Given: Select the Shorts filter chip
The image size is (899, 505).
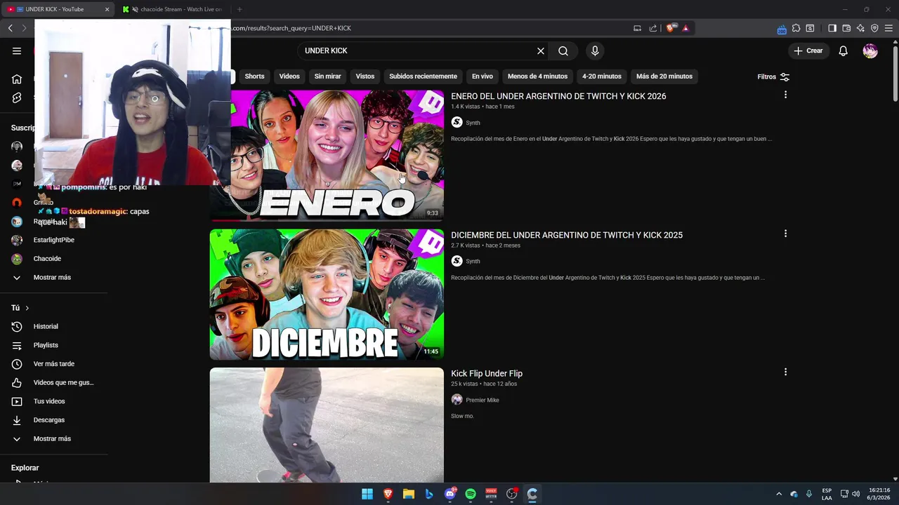Looking at the screenshot, I should [254, 76].
